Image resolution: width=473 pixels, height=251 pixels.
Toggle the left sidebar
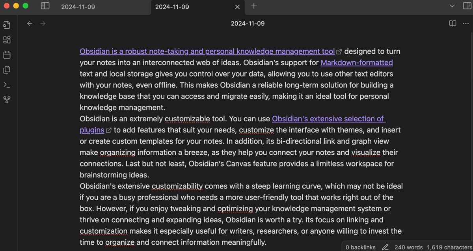(x=45, y=6)
